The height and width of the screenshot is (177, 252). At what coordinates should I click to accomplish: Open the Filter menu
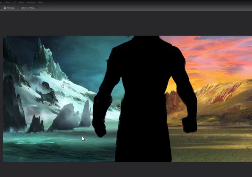8,2
